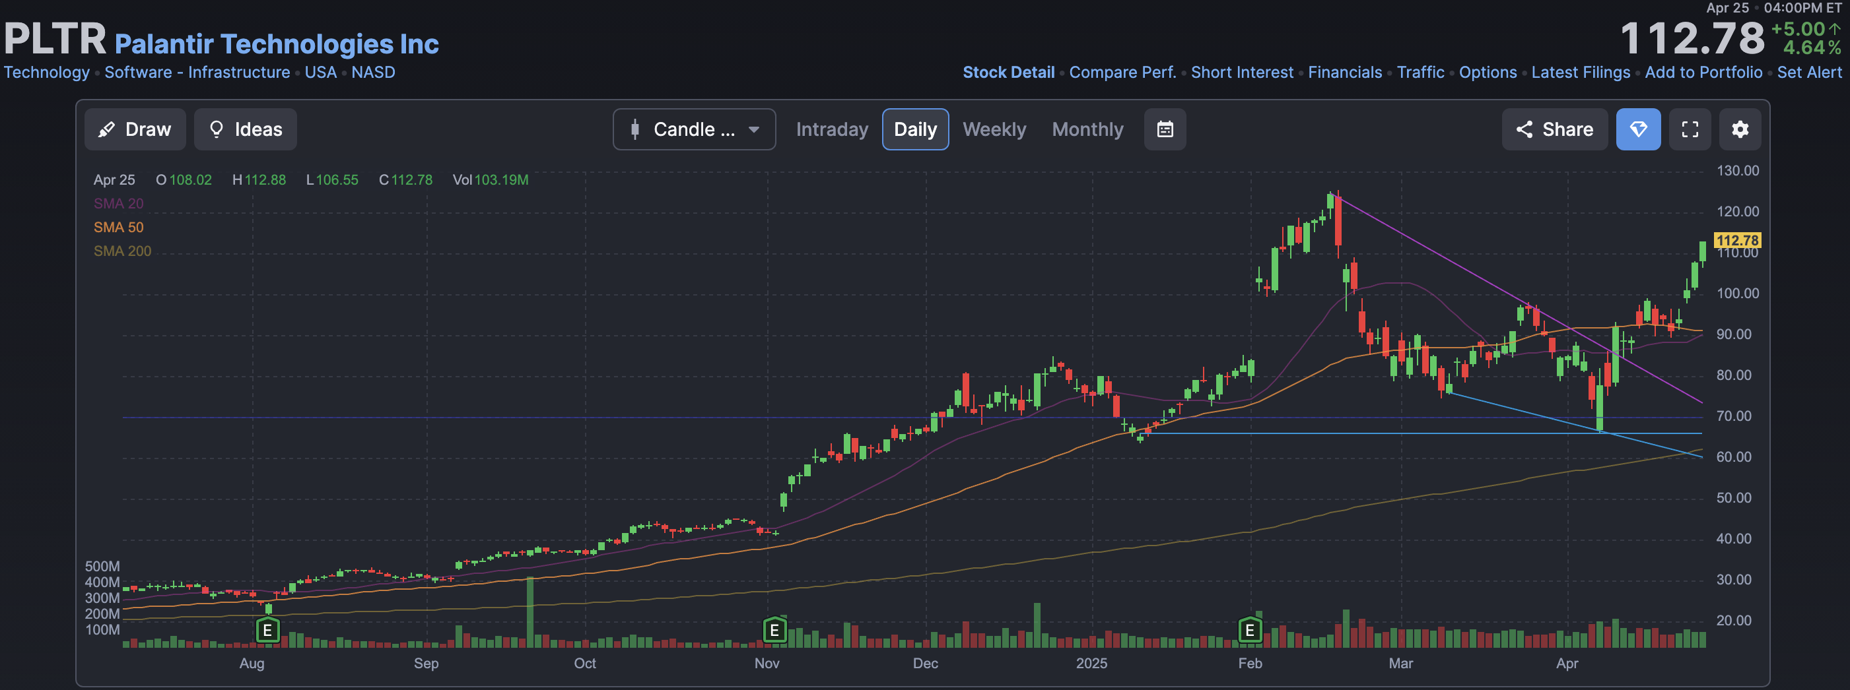Open the Technology sector link
1850x690 pixels.
tap(47, 73)
